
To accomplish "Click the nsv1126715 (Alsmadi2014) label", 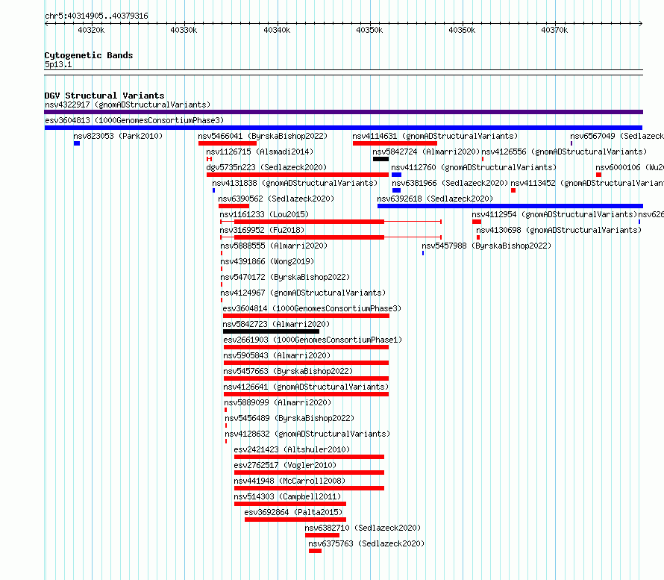I will tap(260, 152).
